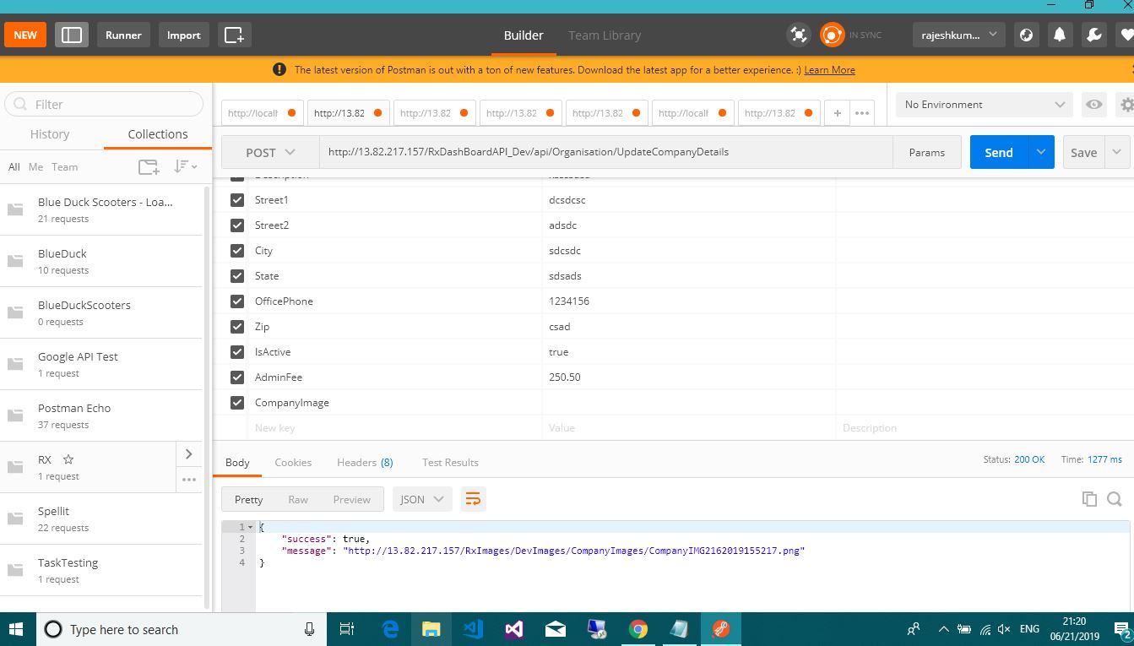This screenshot has height=646, width=1134.
Task: Follow the Learn More link
Action: [x=829, y=70]
